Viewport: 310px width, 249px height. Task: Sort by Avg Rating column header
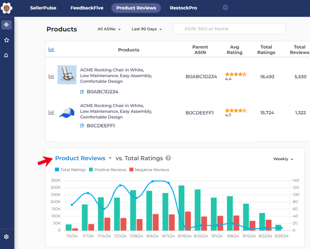point(234,50)
